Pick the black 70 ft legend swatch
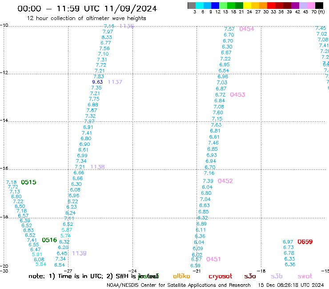 click(319, 5)
